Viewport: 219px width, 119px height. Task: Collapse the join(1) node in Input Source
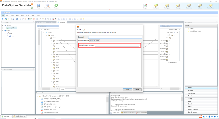[44, 33]
